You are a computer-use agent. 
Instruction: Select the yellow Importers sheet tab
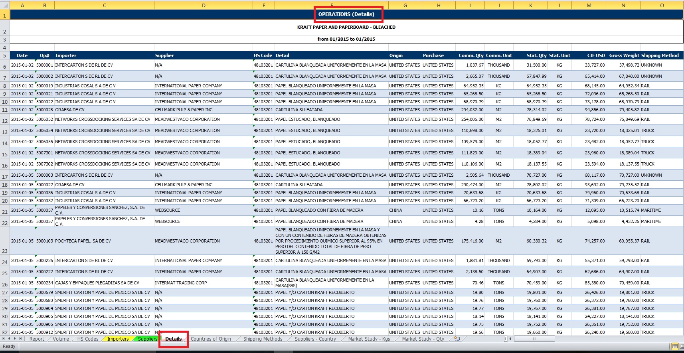coord(118,339)
